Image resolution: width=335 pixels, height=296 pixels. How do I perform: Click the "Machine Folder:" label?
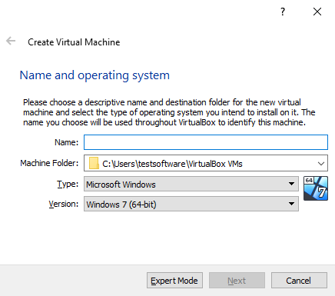click(x=49, y=163)
